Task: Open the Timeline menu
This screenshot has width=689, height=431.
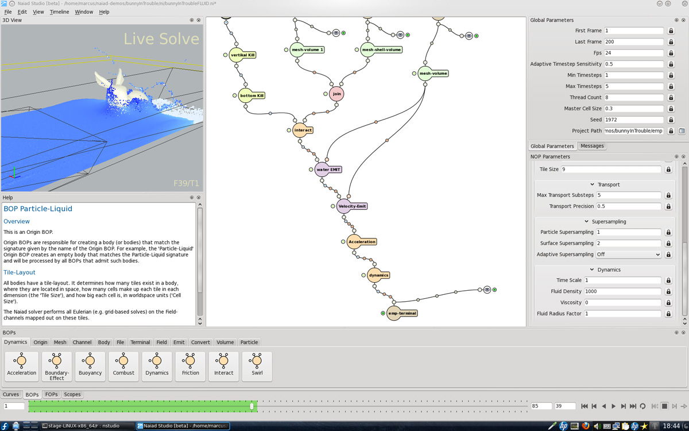Action: click(59, 11)
